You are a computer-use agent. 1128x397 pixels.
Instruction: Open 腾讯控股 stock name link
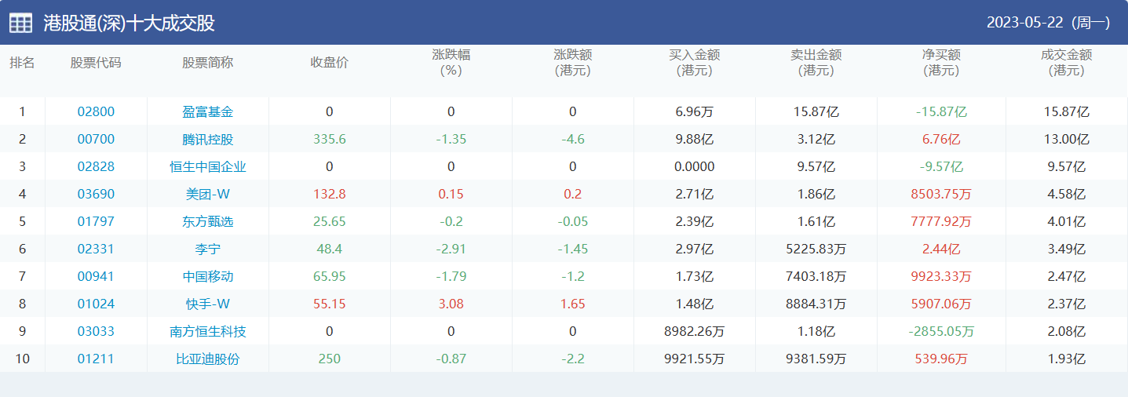click(x=208, y=140)
